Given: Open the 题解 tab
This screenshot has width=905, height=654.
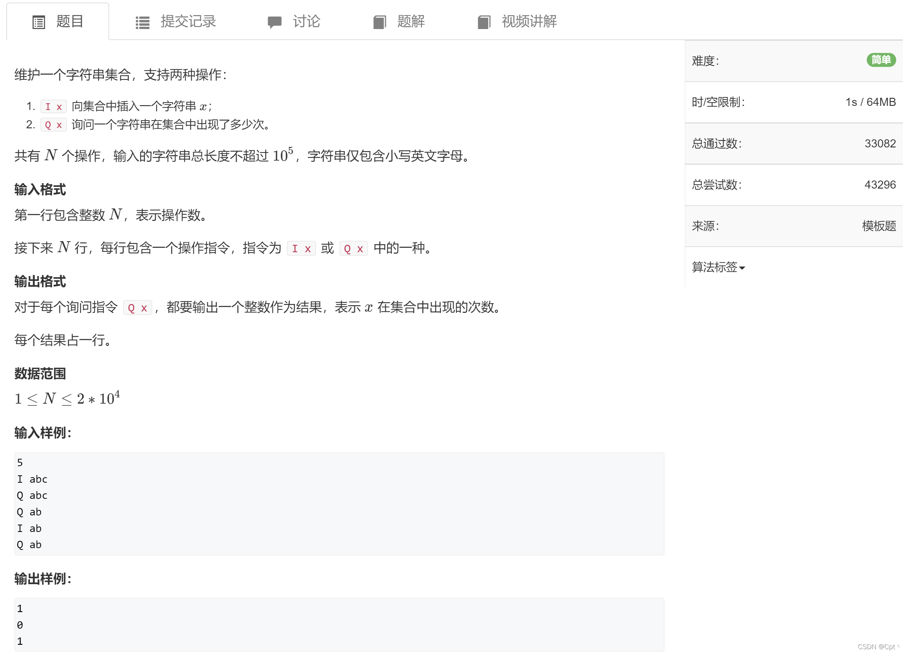Looking at the screenshot, I should (x=411, y=22).
